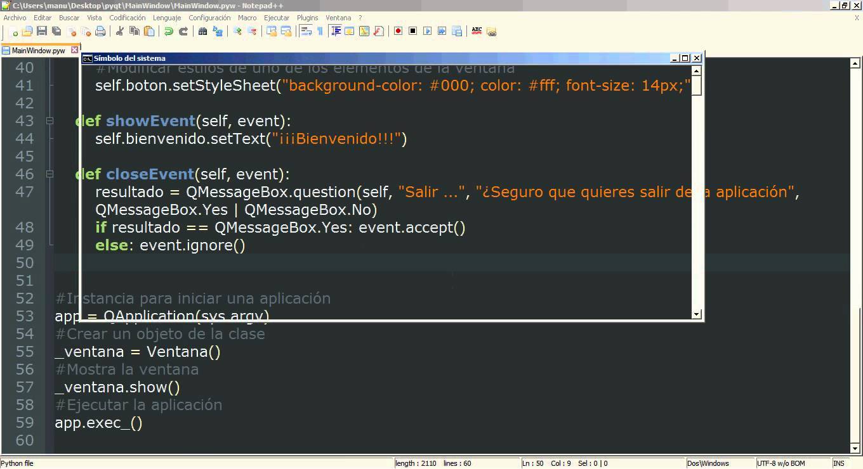Screen dimensions: 863x469
Task: Open the Lenguaje menu
Action: click(x=167, y=18)
